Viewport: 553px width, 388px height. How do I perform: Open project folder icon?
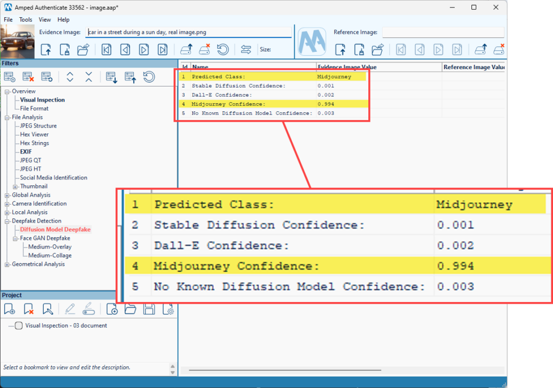pyautogui.click(x=130, y=309)
